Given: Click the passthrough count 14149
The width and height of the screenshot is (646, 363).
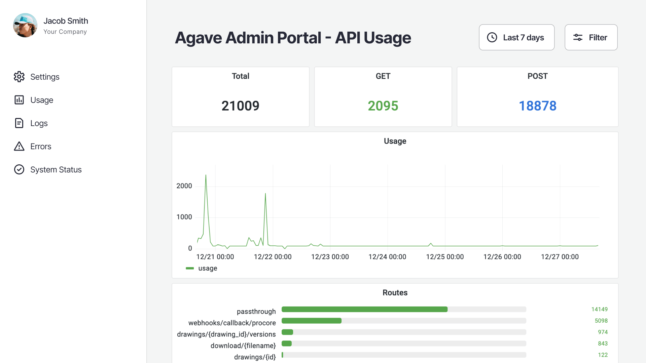Looking at the screenshot, I should coord(599,309).
